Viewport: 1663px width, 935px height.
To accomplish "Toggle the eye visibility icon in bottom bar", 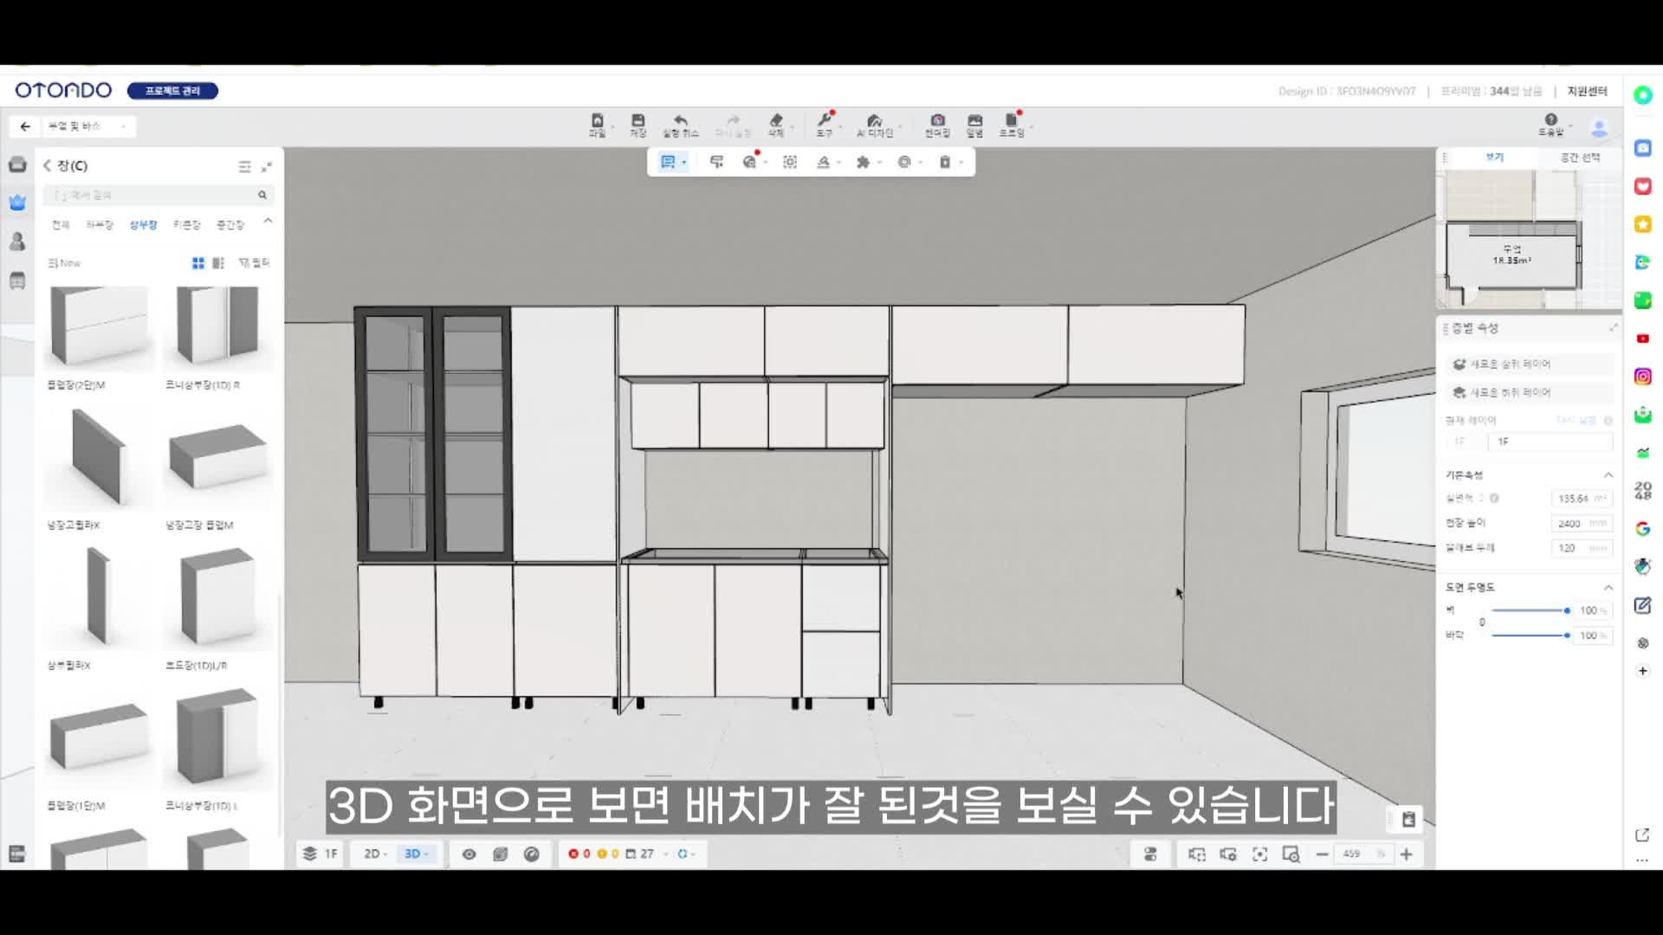I will point(469,854).
